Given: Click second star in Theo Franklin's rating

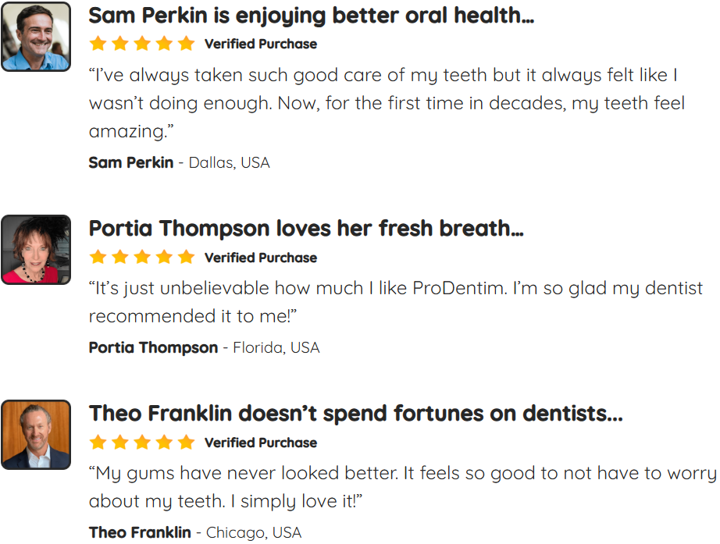Looking at the screenshot, I should pos(119,443).
